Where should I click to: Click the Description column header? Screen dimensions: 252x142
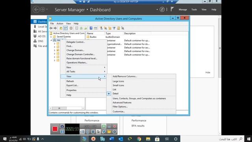click(137, 33)
